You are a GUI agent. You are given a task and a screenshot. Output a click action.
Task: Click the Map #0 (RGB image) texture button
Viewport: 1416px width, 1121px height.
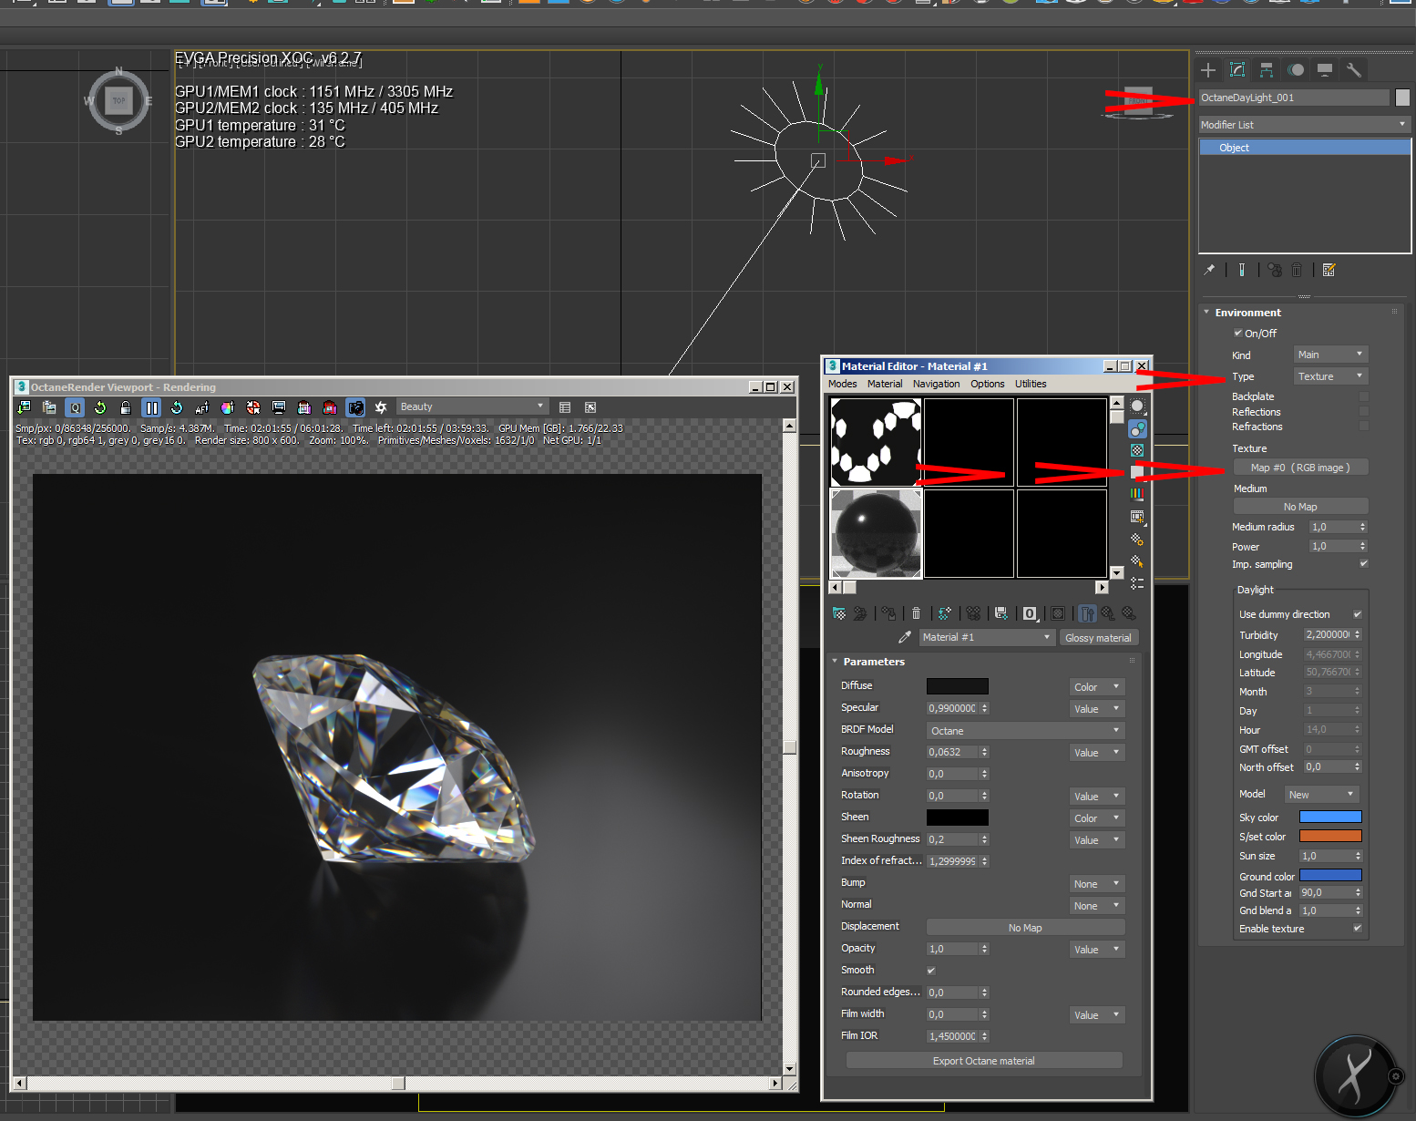click(x=1300, y=468)
